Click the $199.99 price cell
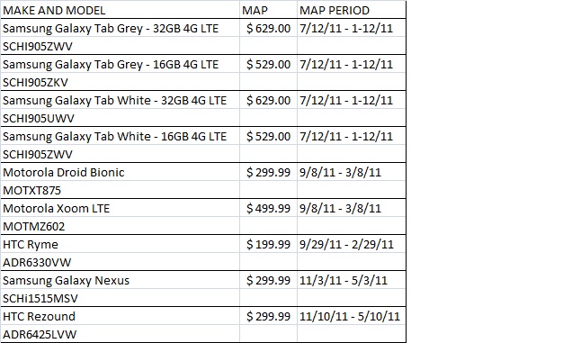This screenshot has width=581, height=343. tap(268, 244)
